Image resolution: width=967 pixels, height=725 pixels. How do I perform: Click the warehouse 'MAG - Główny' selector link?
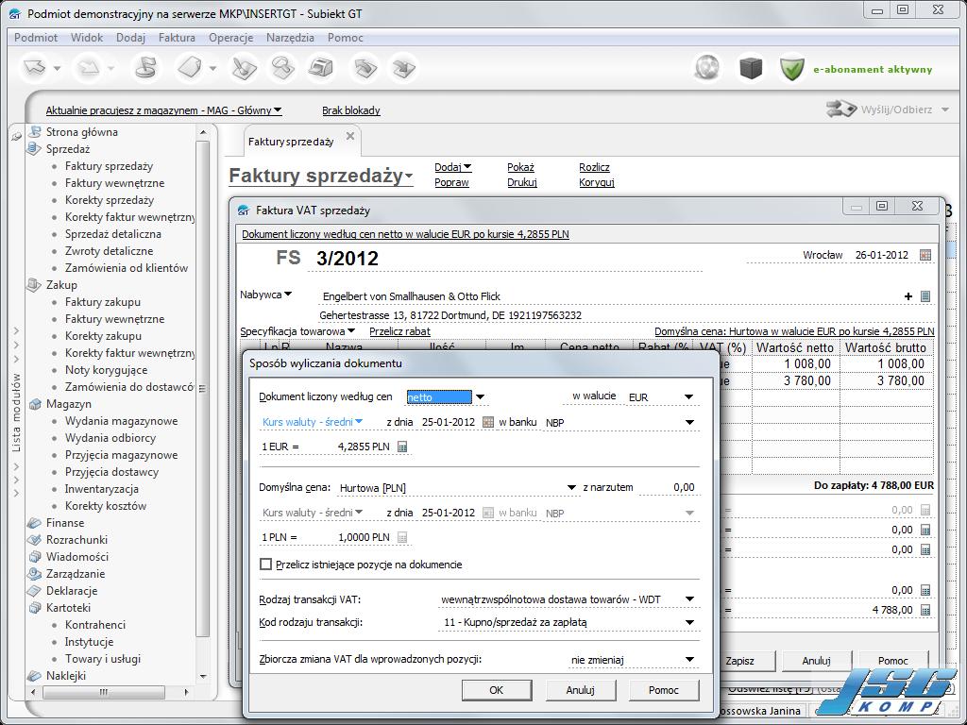163,110
